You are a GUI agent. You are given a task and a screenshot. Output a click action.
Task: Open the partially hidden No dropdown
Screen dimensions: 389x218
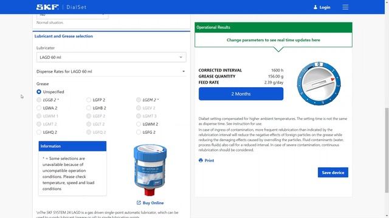click(x=72, y=16)
